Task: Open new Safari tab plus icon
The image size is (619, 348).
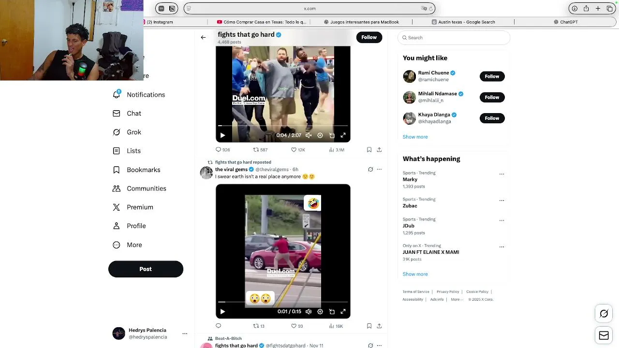Action: coord(598,8)
